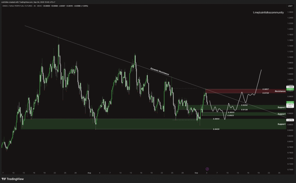Click the Aug label on the time axis

[x=89, y=173]
